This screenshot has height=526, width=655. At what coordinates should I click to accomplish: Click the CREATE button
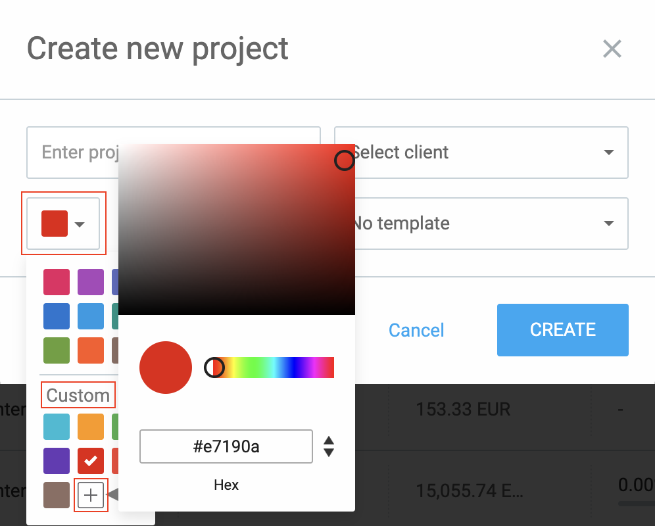562,329
